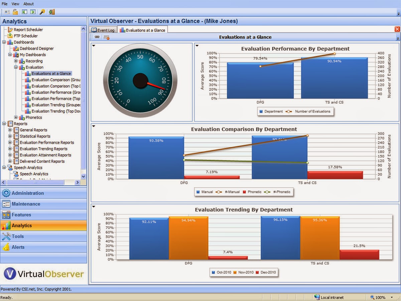Click the Dashboard Designer icon

pos(16,48)
